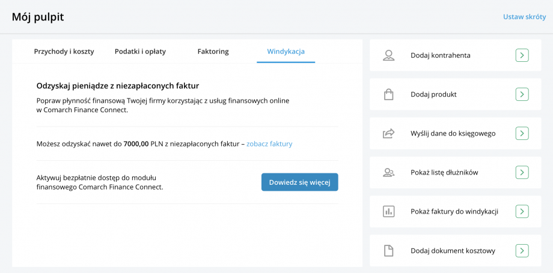Click the Pokaż listę dłużników shortcut label
Image resolution: width=553 pixels, height=273 pixels.
tap(444, 172)
